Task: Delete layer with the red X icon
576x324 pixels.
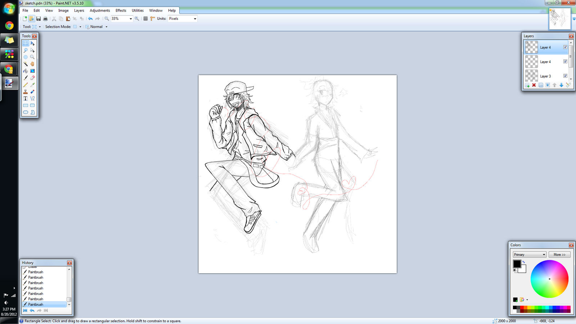Action: click(x=534, y=85)
